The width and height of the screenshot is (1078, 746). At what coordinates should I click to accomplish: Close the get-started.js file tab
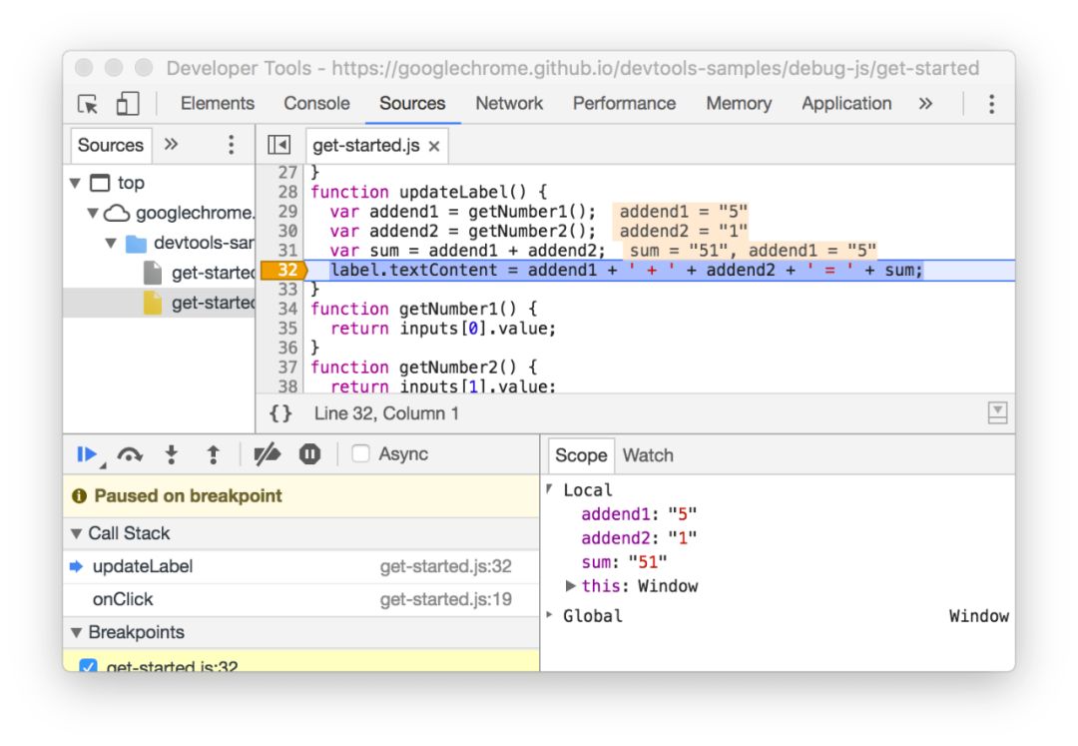click(x=434, y=146)
